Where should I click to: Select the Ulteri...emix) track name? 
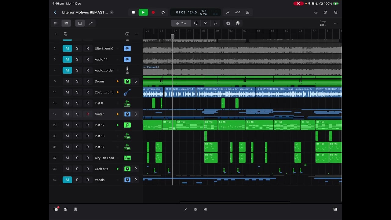104,48
